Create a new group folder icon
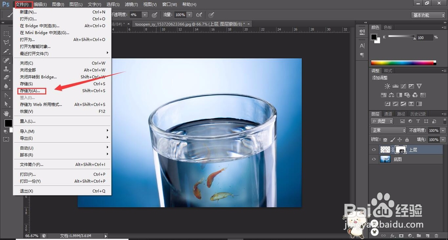The width and height of the screenshot is (448, 240). (x=419, y=236)
